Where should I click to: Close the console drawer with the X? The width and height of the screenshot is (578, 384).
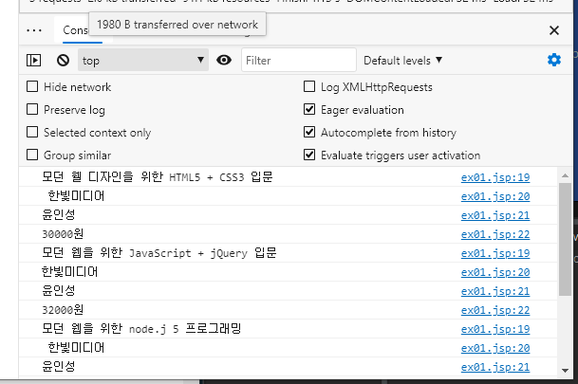[x=554, y=30]
